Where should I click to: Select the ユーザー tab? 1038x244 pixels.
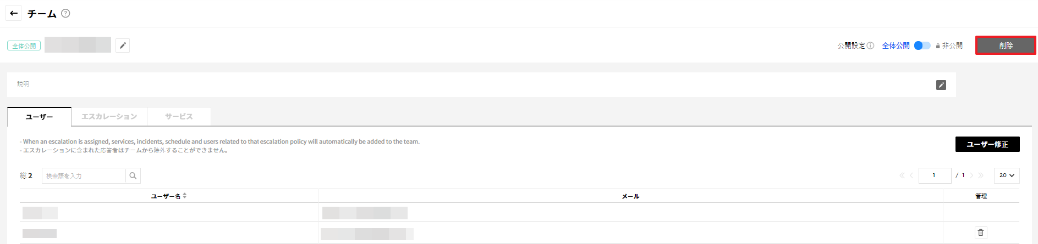(39, 117)
